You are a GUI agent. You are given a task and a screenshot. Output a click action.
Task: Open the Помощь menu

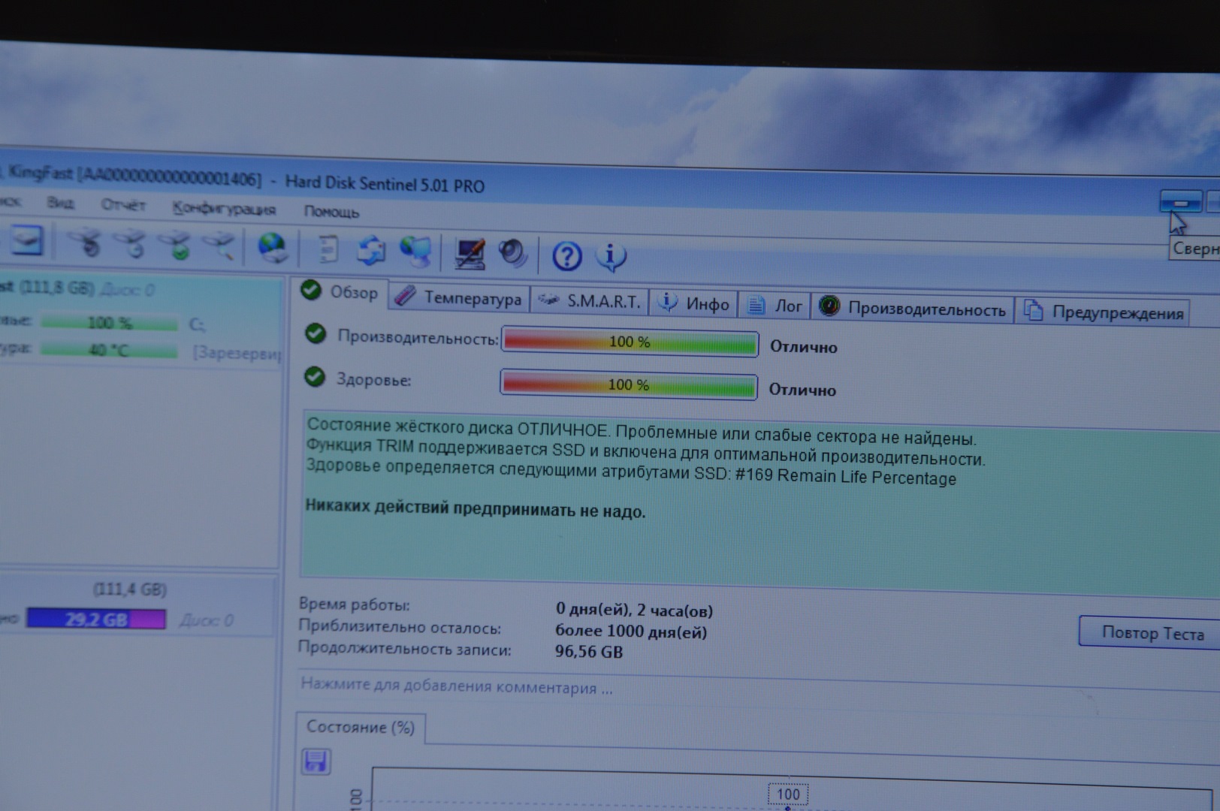331,212
